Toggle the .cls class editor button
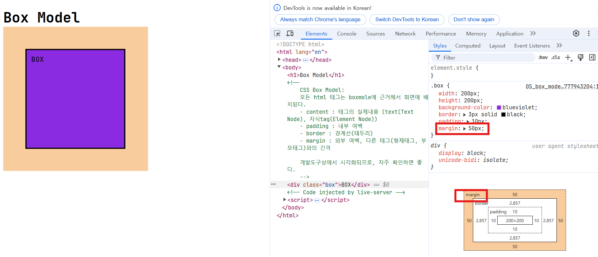The height and width of the screenshot is (257, 598). 556,57
